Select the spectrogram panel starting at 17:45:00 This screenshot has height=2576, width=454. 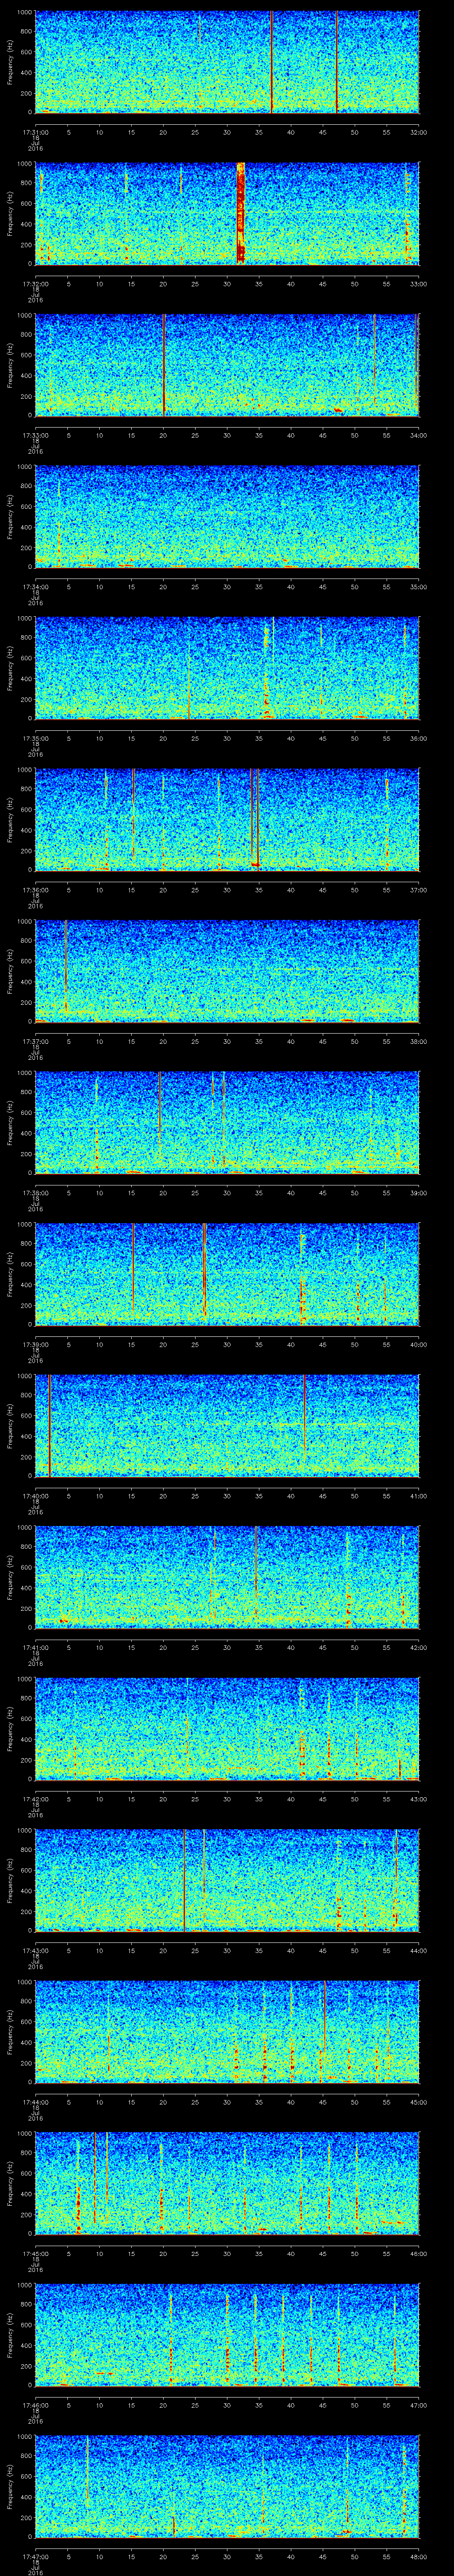click(x=227, y=2183)
